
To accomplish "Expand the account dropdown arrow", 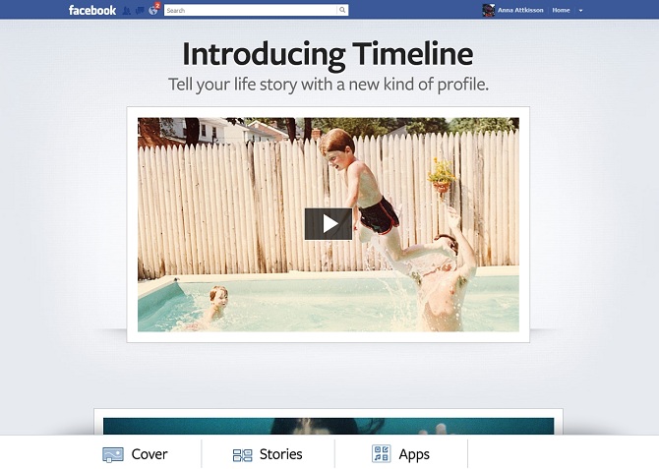I will (581, 11).
